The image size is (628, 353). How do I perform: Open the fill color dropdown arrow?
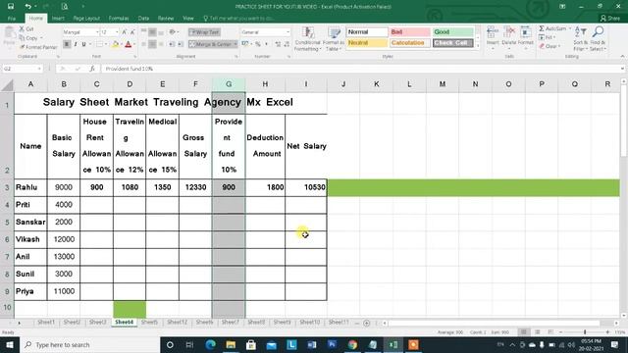point(122,44)
